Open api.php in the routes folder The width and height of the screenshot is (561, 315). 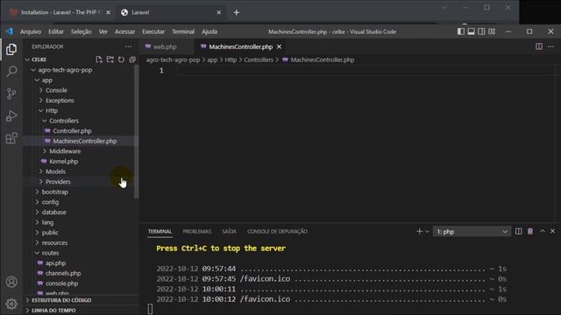click(55, 263)
